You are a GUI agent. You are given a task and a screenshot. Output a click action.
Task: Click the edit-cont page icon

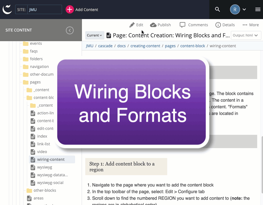click(x=33, y=129)
